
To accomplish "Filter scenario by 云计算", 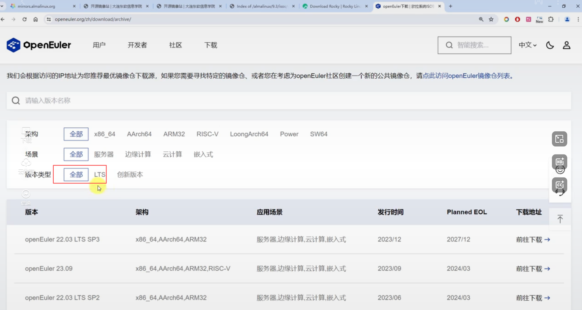I will pos(172,154).
